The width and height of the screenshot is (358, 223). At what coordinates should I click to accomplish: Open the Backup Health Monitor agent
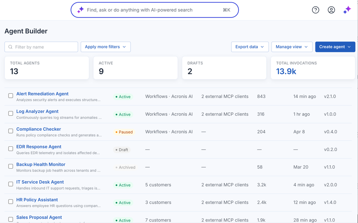41,164
